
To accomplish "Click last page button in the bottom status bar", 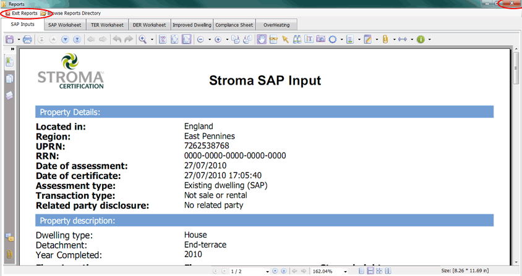I will click(284, 271).
